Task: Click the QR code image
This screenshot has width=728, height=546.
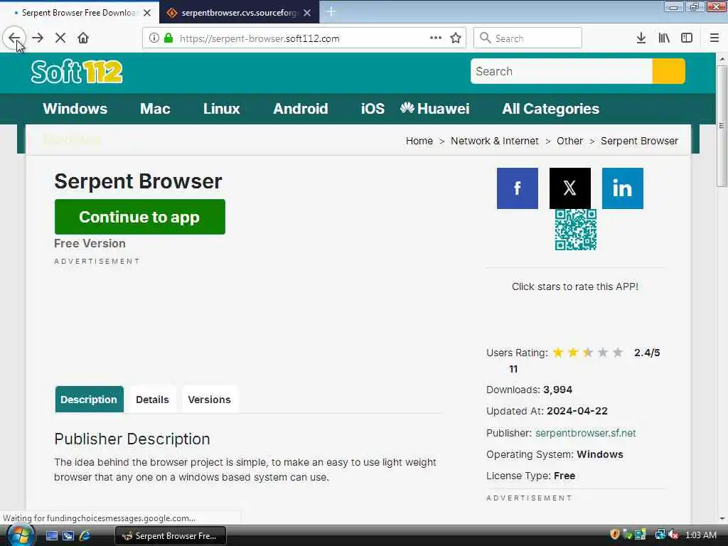Action: pos(576,230)
